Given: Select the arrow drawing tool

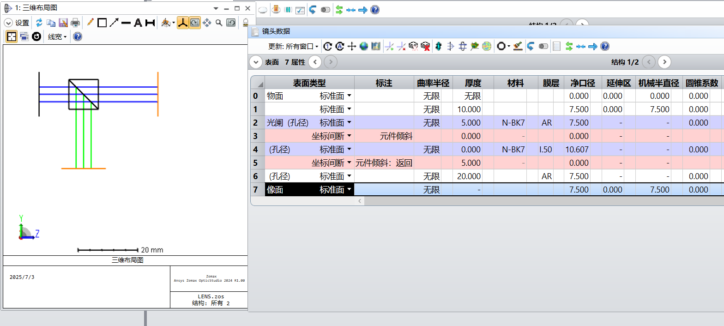Looking at the screenshot, I should [114, 23].
